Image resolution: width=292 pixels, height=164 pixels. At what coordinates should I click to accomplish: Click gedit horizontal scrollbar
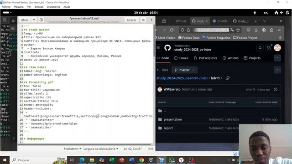pyautogui.click(x=84, y=144)
